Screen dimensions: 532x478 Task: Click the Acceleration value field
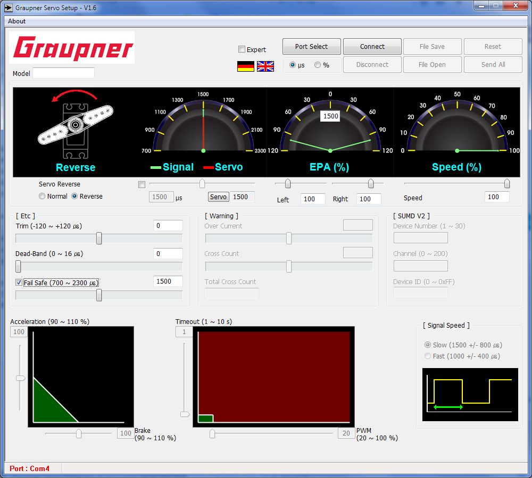pyautogui.click(x=19, y=331)
